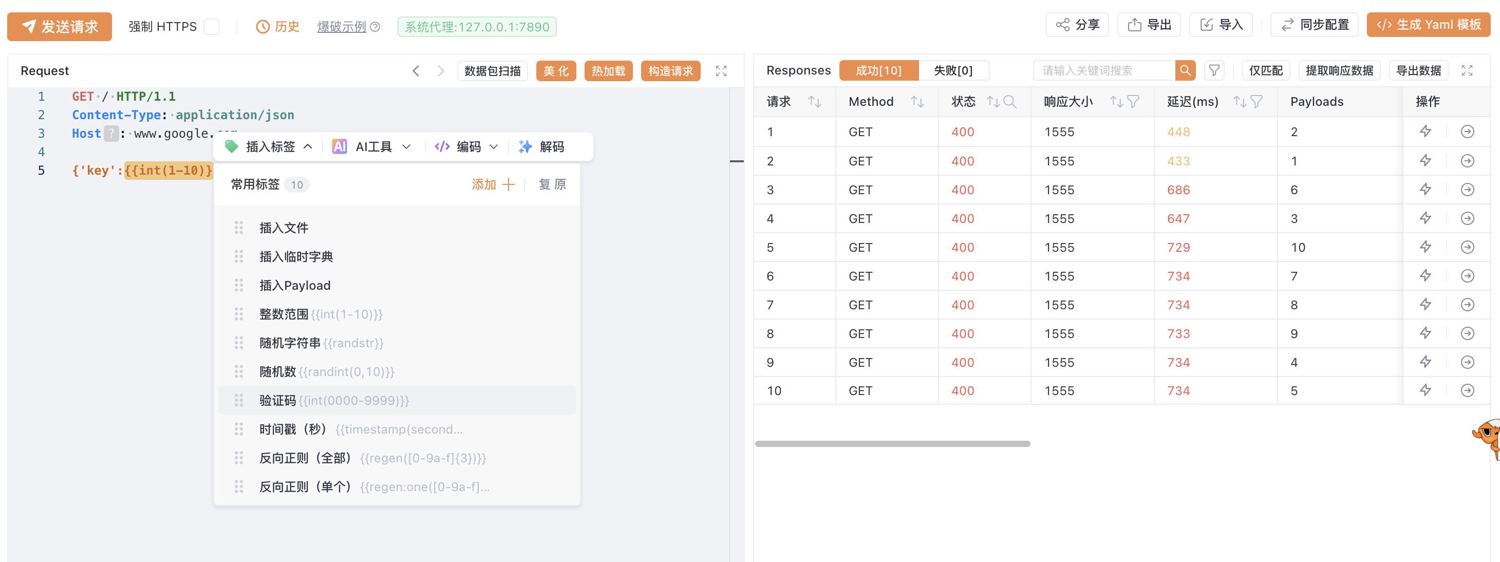Click the 发送请求 button
The height and width of the screenshot is (562, 1500).
pyautogui.click(x=60, y=27)
